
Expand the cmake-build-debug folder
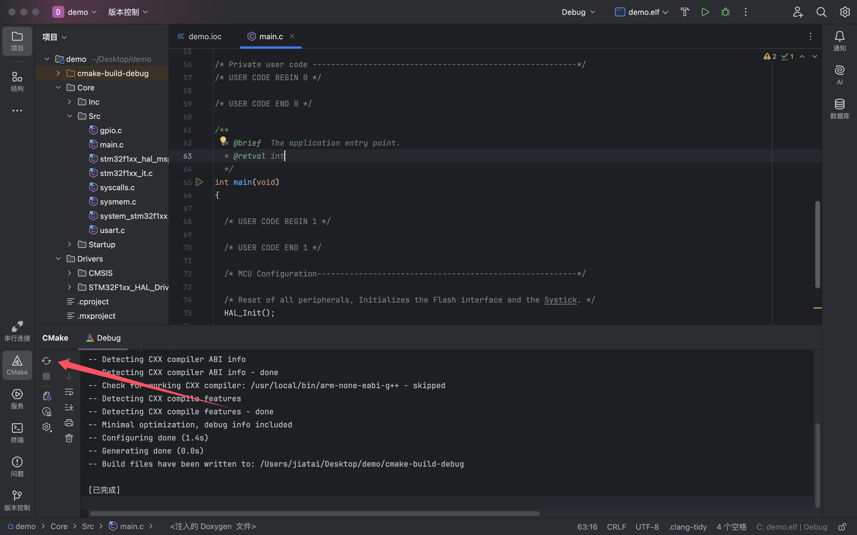[x=58, y=73]
